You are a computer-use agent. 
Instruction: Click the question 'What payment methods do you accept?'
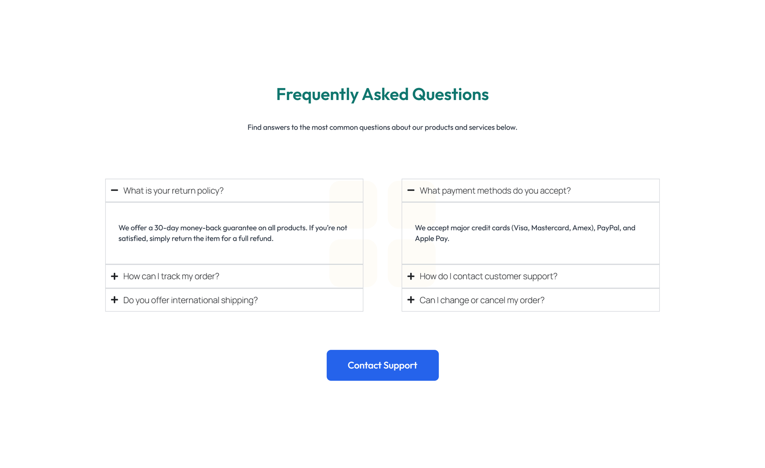495,190
